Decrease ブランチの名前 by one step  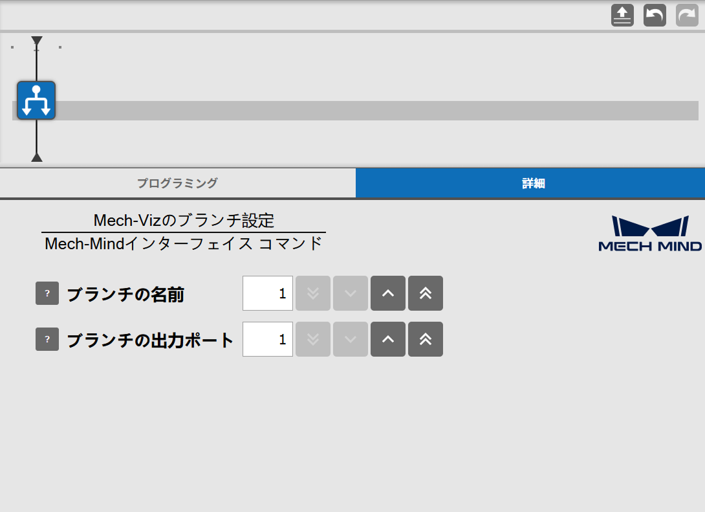tap(351, 293)
